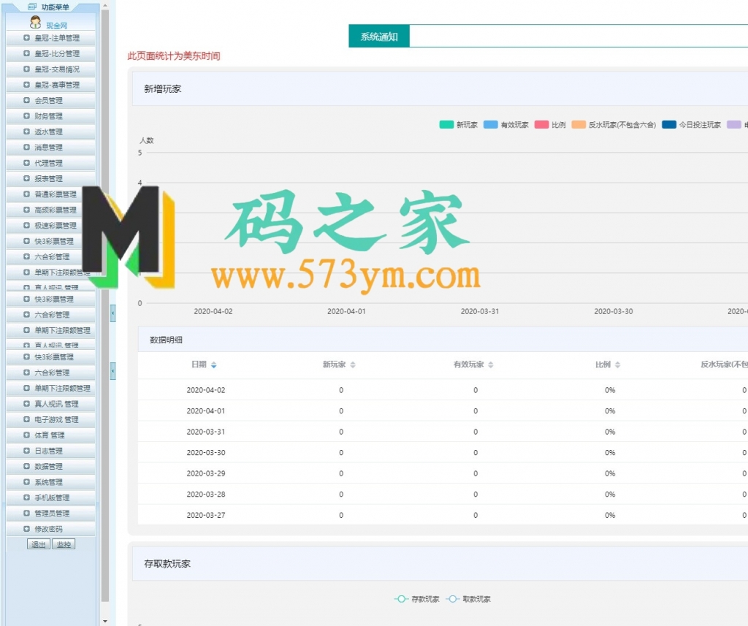Click the 监控 monitor button
The image size is (748, 626).
click(x=64, y=544)
